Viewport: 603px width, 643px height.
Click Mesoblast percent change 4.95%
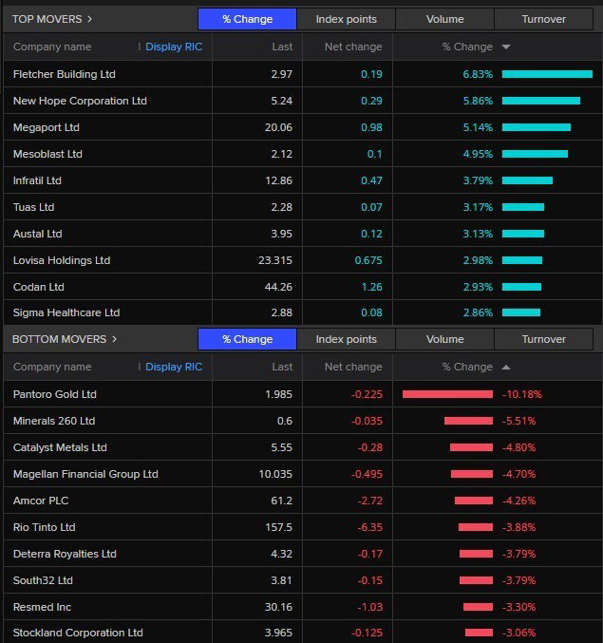coord(478,154)
